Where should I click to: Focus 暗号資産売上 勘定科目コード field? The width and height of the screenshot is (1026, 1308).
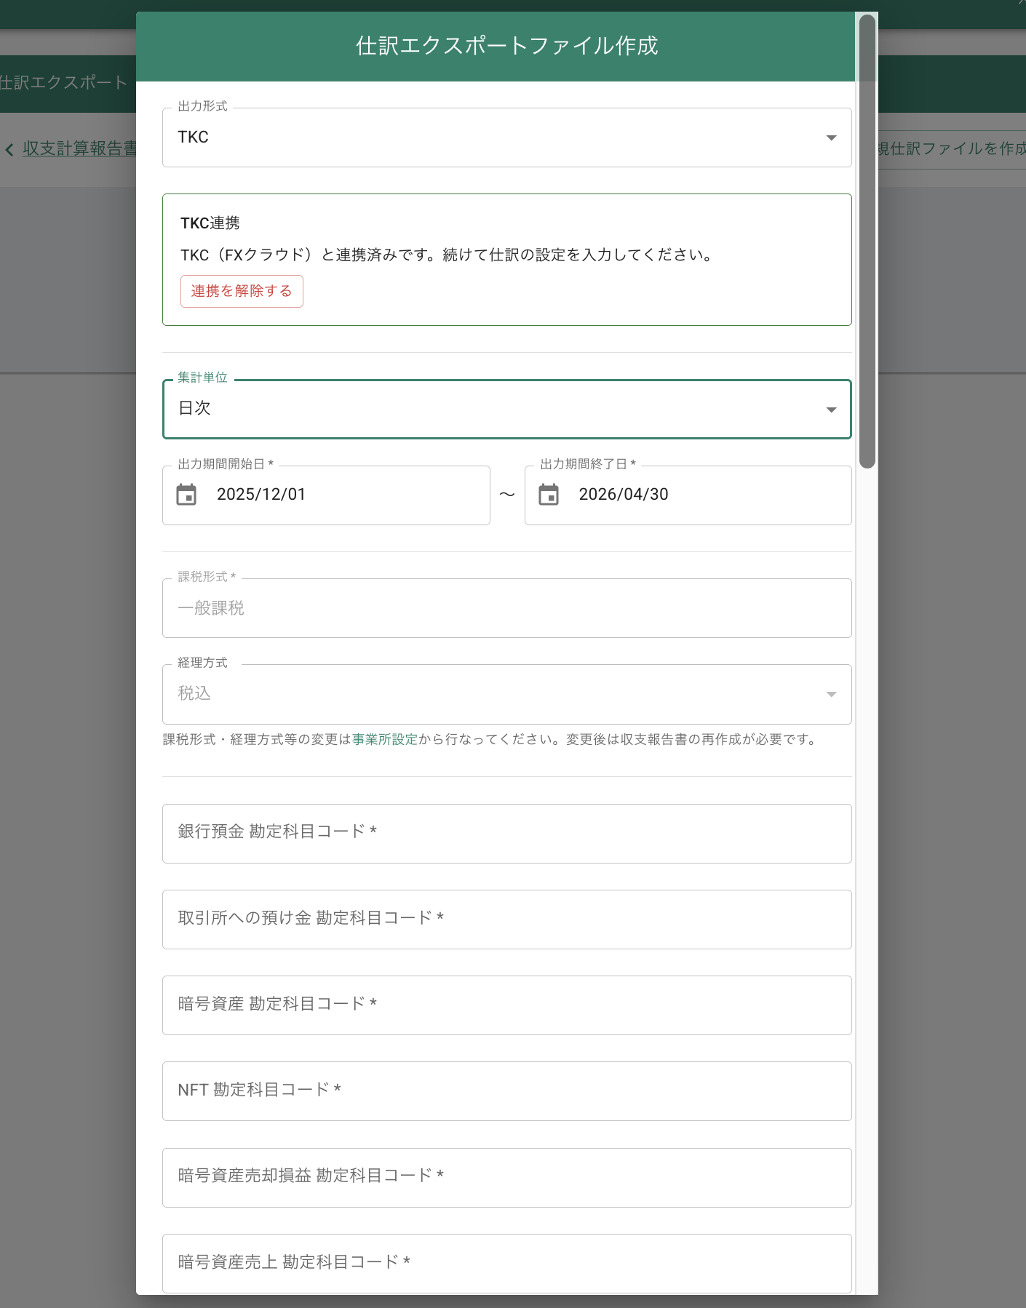click(506, 1264)
